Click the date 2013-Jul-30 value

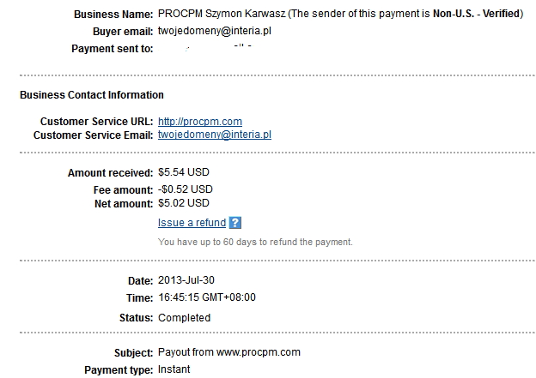tap(186, 280)
